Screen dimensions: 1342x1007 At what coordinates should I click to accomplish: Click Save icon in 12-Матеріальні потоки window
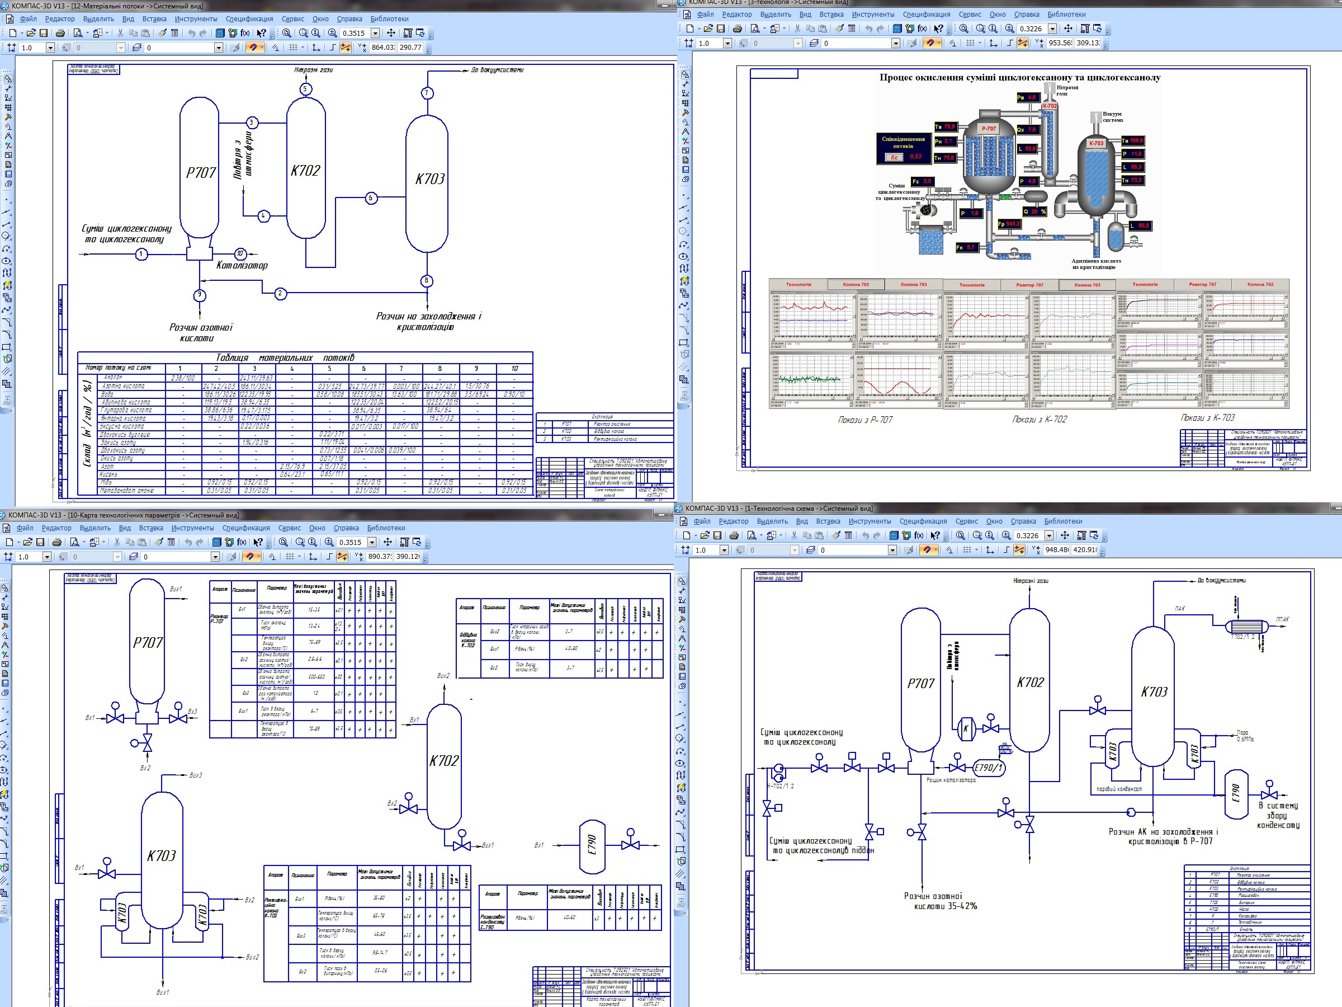(44, 34)
